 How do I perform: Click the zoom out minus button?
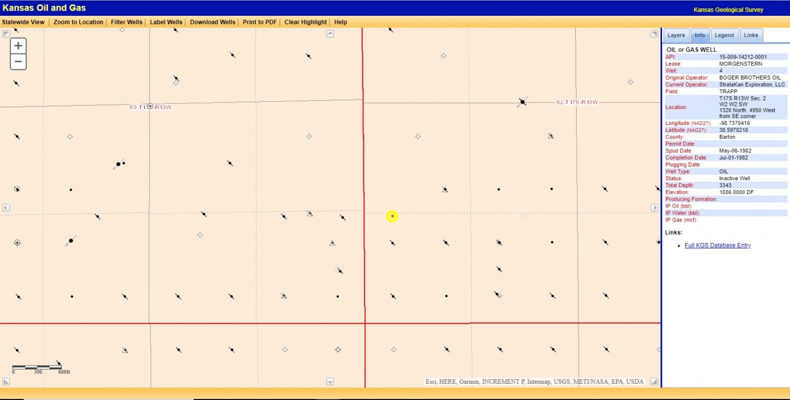click(18, 62)
